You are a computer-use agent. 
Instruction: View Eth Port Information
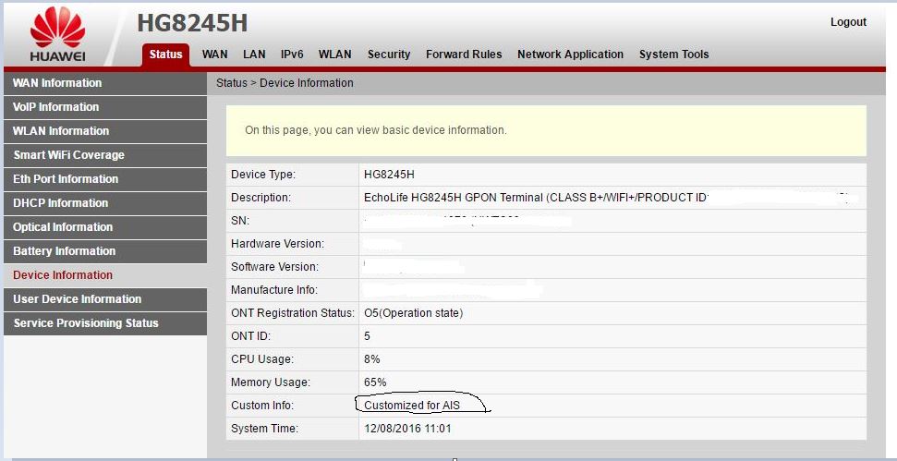105,179
